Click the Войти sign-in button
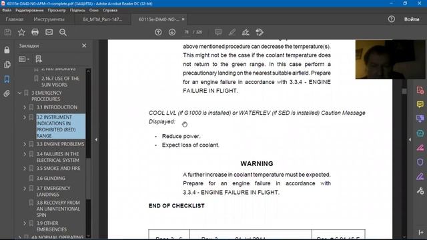 pyautogui.click(x=412, y=19)
